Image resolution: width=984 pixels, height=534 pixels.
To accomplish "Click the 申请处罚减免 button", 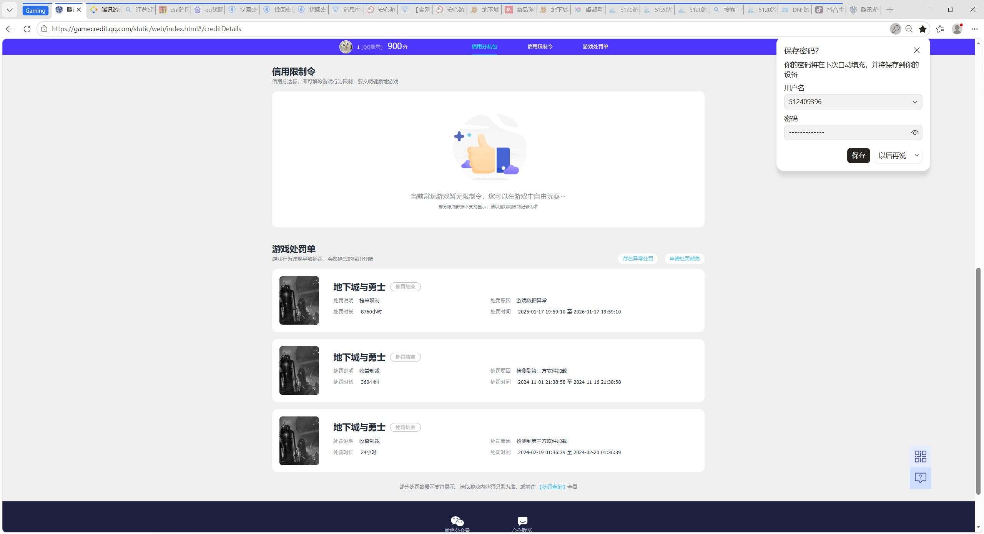I will pos(685,259).
